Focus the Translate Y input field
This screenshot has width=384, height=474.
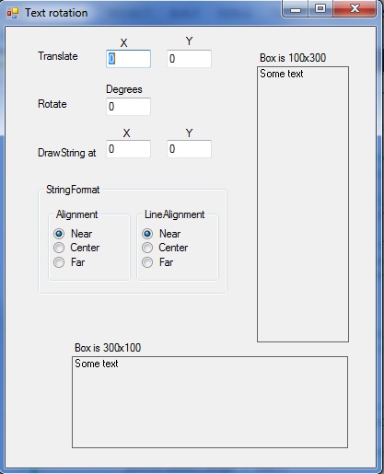click(189, 59)
